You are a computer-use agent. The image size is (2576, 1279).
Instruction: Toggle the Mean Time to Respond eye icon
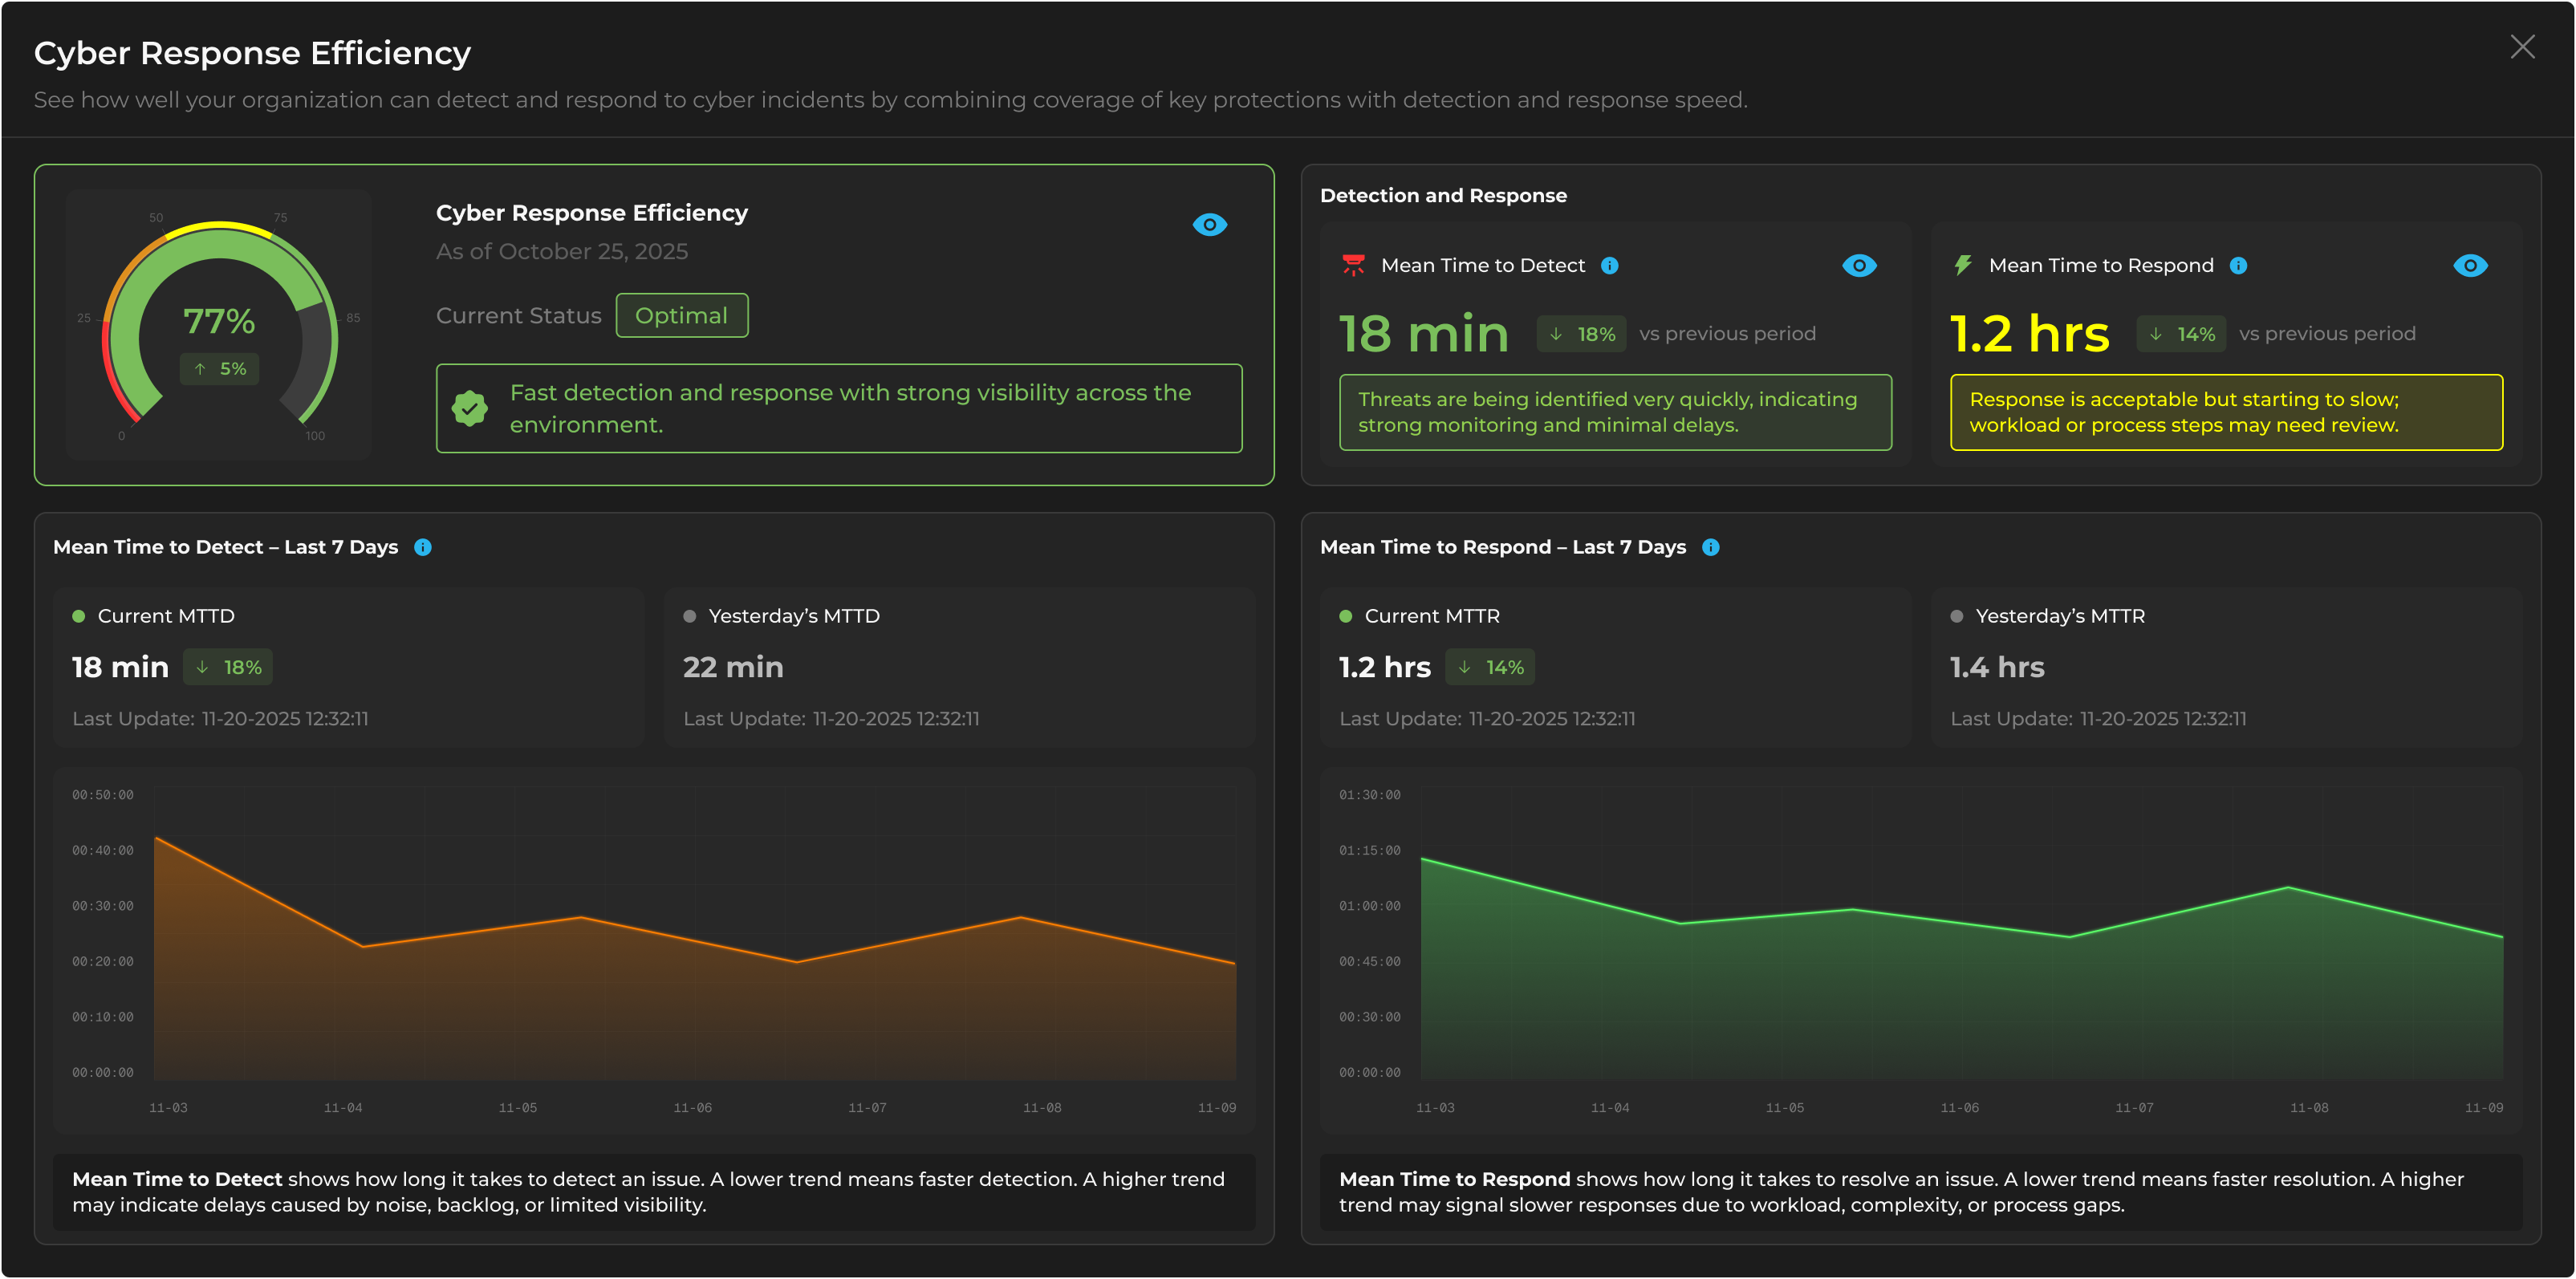click(2470, 266)
